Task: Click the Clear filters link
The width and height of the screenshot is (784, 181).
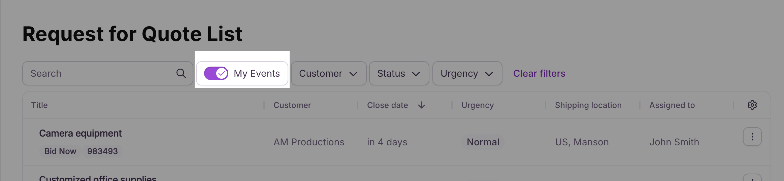Action: 539,73
